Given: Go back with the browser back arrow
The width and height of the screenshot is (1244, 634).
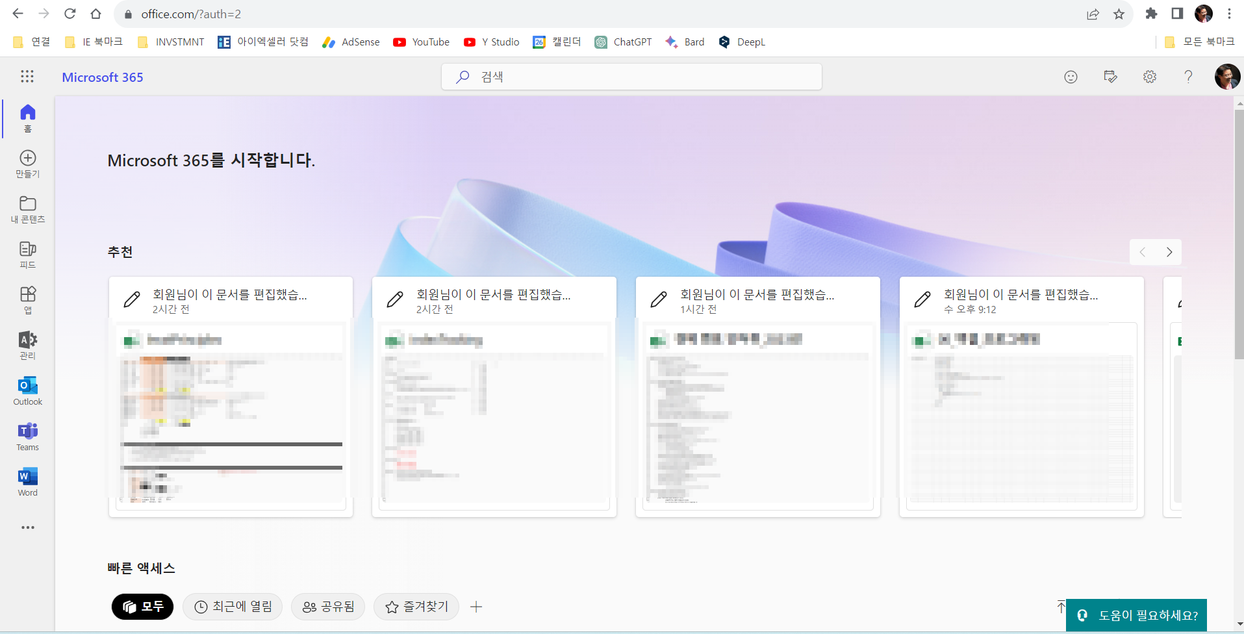Looking at the screenshot, I should click(18, 14).
